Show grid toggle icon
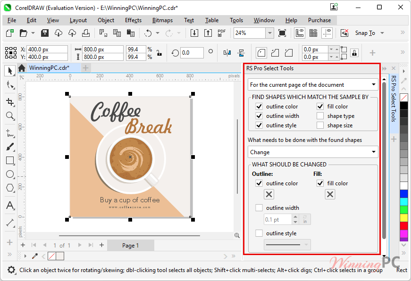The height and width of the screenshot is (281, 411). click(x=313, y=33)
